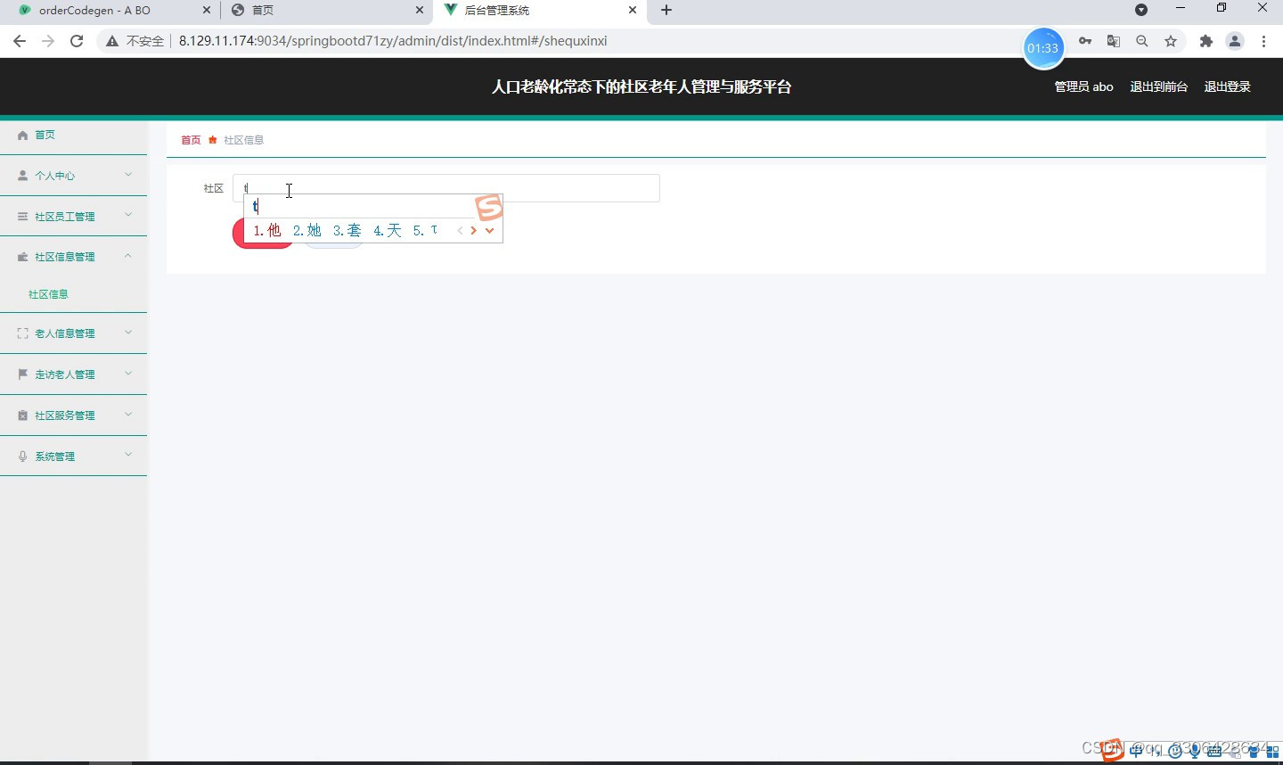
Task: Click Sogou IME emoji face tray icon
Action: click(1175, 752)
